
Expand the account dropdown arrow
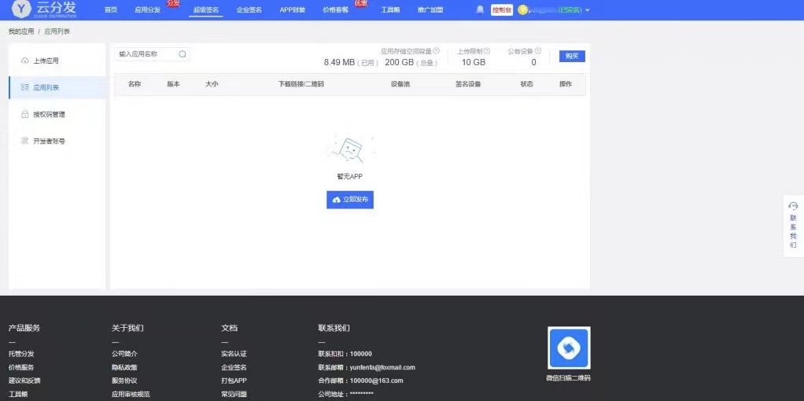click(588, 10)
